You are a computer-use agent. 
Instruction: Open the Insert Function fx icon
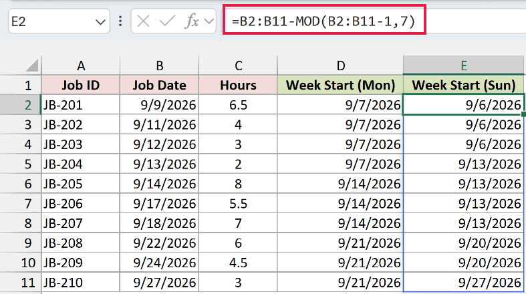click(192, 21)
